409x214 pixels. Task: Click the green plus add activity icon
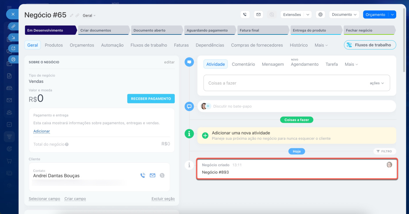(x=205, y=136)
